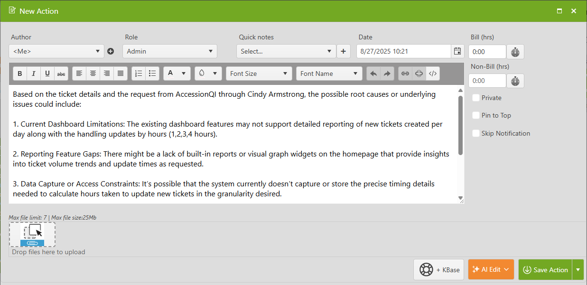
Task: Center align the text
Action: [93, 74]
